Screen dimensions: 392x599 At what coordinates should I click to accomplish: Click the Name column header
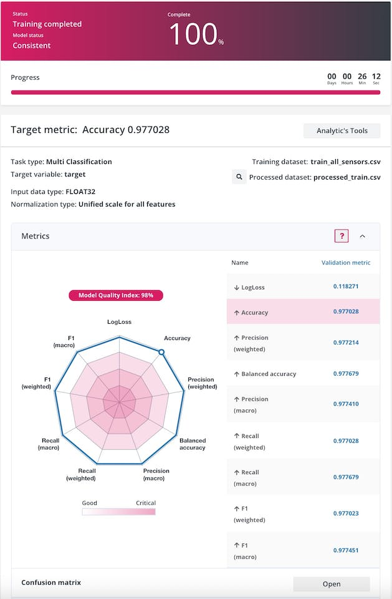coord(240,263)
